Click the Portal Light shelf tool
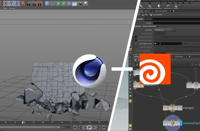The height and width of the screenshot is (131, 200). click(150, 7)
